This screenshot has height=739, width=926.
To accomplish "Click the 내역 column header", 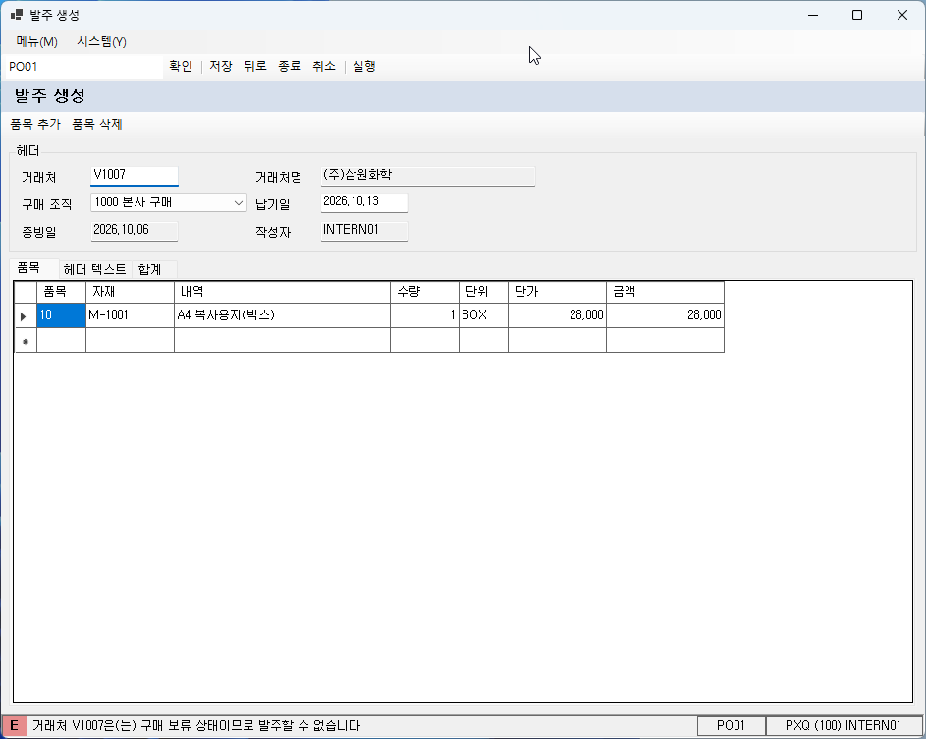I will 282,292.
